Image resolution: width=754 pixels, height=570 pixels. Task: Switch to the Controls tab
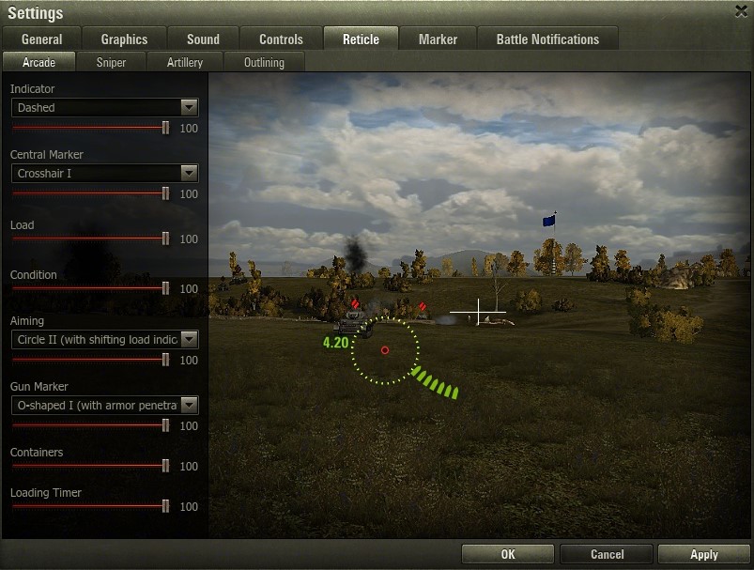[x=281, y=39]
